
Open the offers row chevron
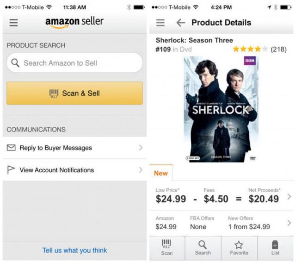pyautogui.click(x=289, y=223)
